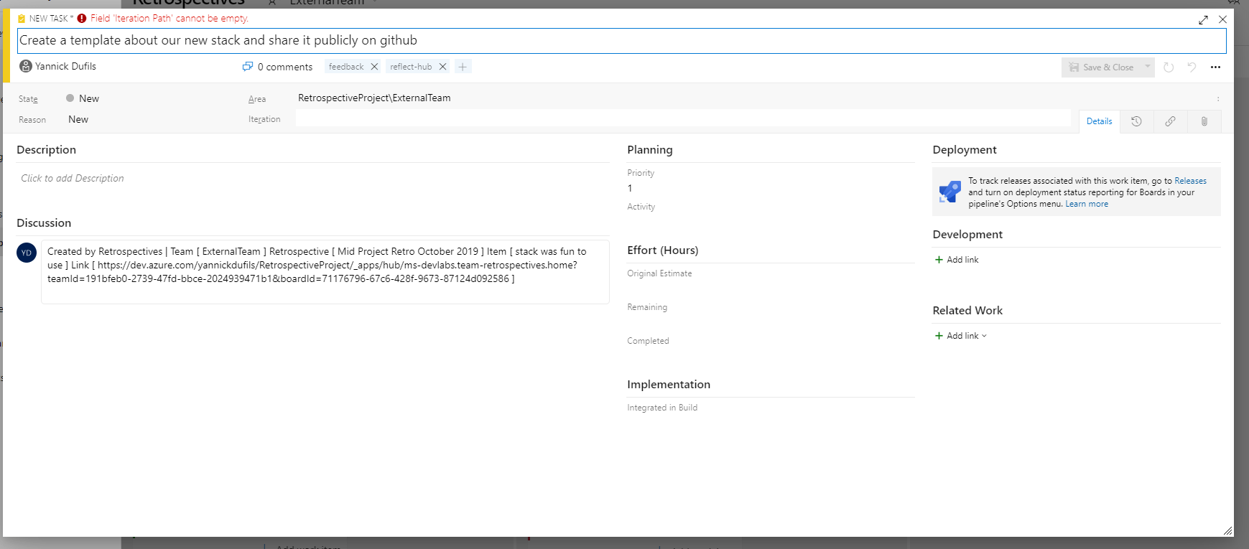Remove the reflect-hub tag
This screenshot has width=1249, height=549.
pyautogui.click(x=442, y=67)
